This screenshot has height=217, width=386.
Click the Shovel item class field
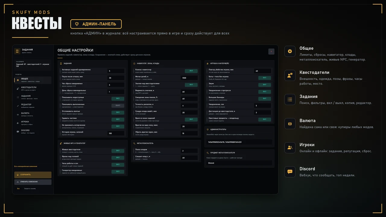pos(239,163)
